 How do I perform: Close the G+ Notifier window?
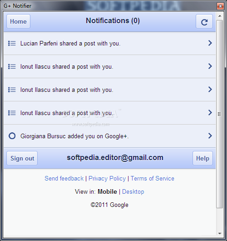point(220,6)
